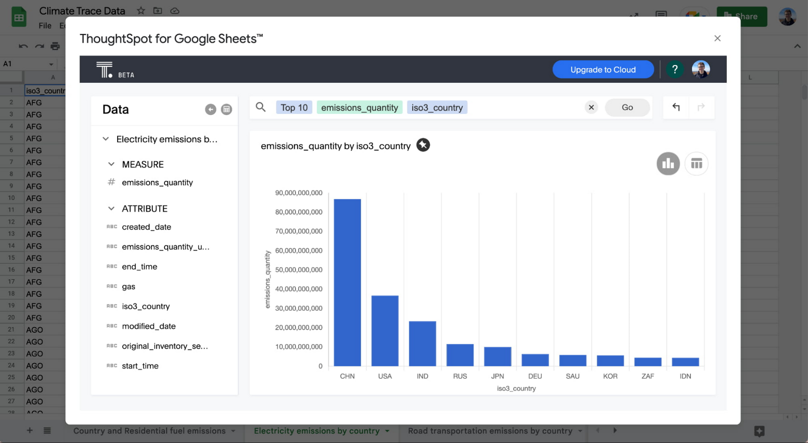The height and width of the screenshot is (443, 808).
Task: Click the iso3_country x-axis title
Action: (x=516, y=388)
